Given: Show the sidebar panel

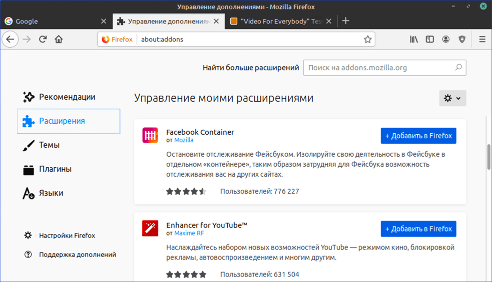Looking at the screenshot, I should pyautogui.click(x=429, y=39).
